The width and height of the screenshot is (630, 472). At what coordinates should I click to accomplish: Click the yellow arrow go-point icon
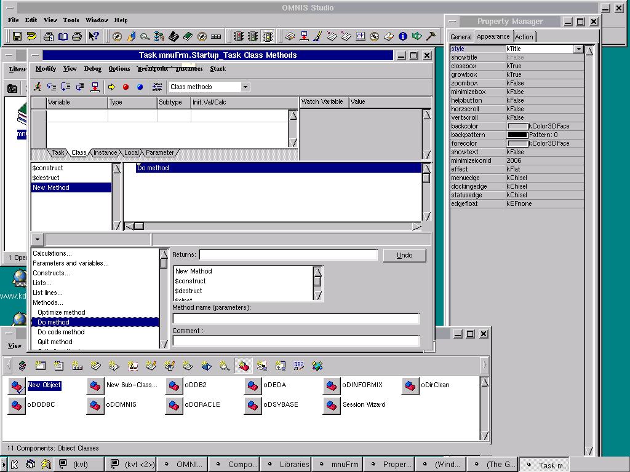112,87
